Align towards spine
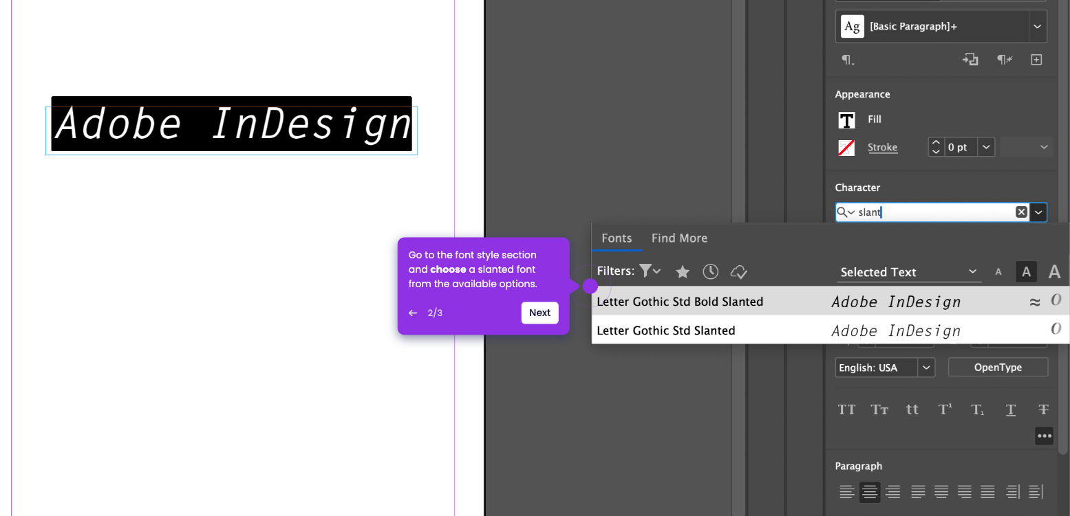Image resolution: width=1070 pixels, height=516 pixels. tap(1012, 492)
